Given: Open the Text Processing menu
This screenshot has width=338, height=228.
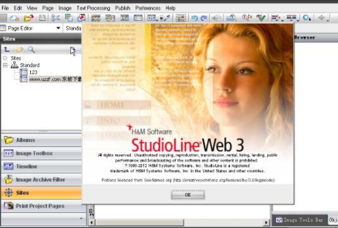Looking at the screenshot, I should click(94, 8).
